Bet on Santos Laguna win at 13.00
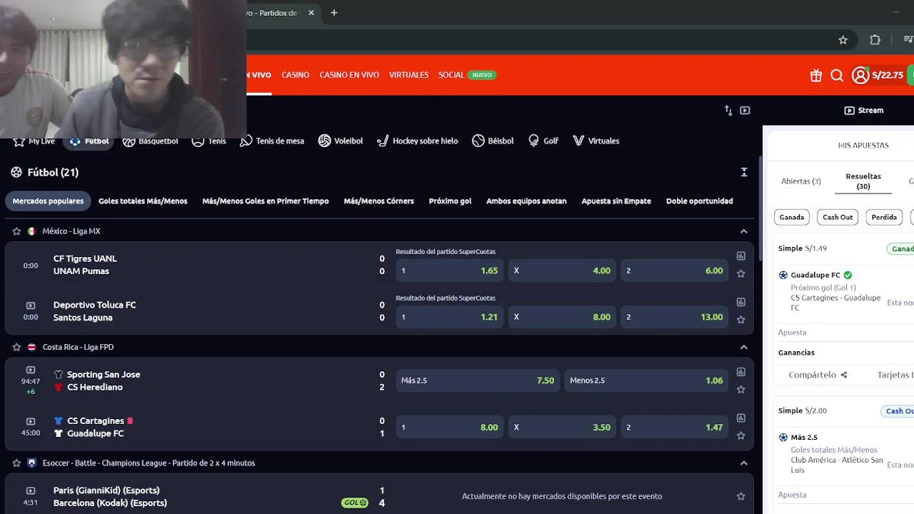The width and height of the screenshot is (914, 514). [675, 317]
